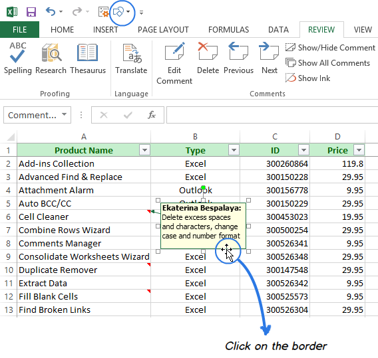Open the Undo history dropdown arrow
Screen dimensions: 378x358
point(61,11)
